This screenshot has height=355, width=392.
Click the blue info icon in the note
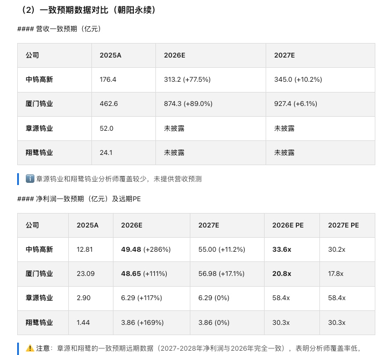click(30, 179)
